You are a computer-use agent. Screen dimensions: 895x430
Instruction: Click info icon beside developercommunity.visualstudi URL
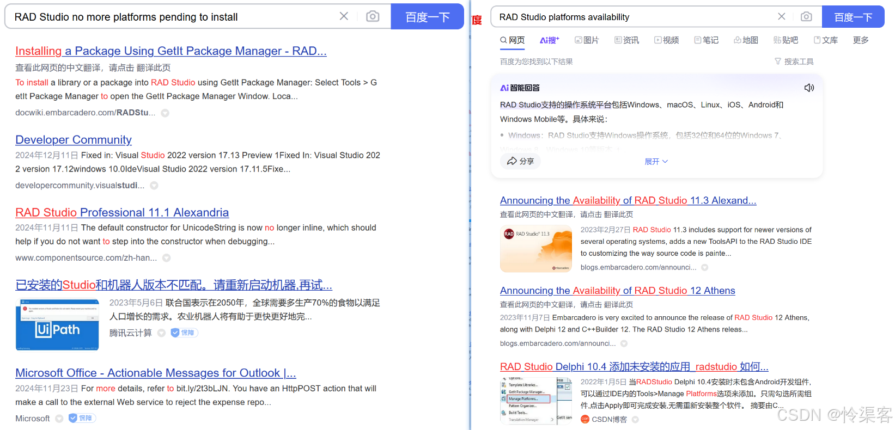coord(154,186)
